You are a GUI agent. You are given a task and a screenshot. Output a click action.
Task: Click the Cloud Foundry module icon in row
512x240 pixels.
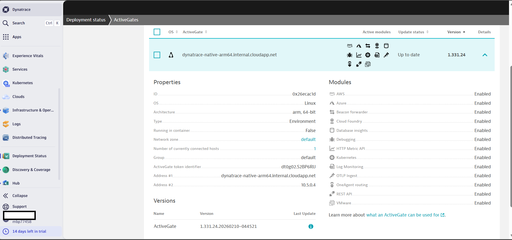point(377,46)
